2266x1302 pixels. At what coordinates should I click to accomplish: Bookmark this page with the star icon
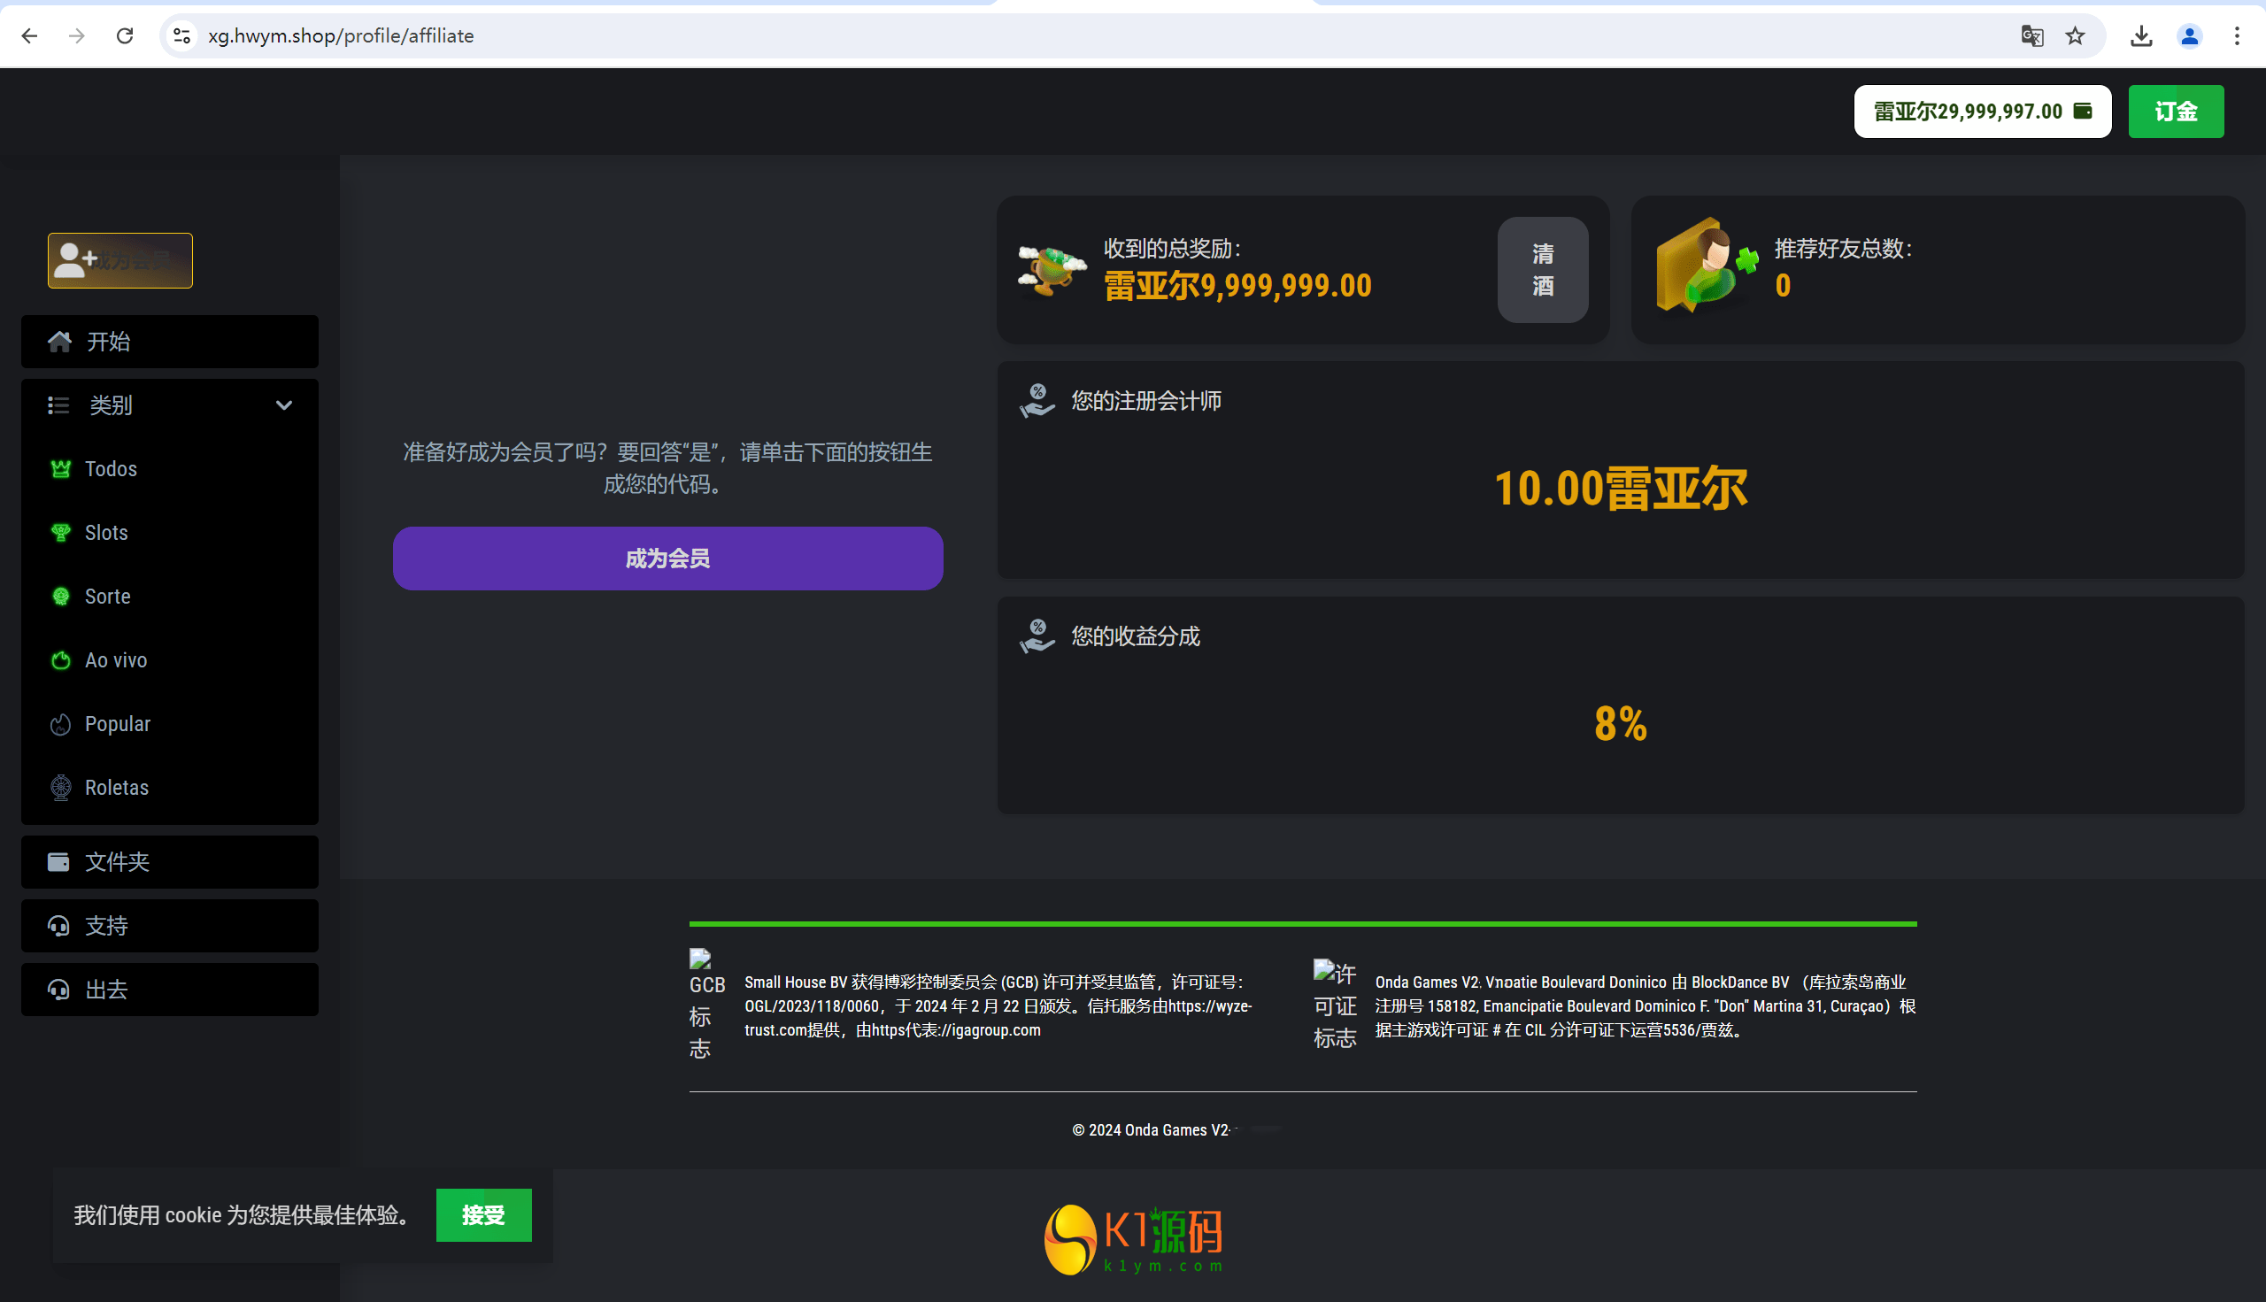coord(2075,35)
